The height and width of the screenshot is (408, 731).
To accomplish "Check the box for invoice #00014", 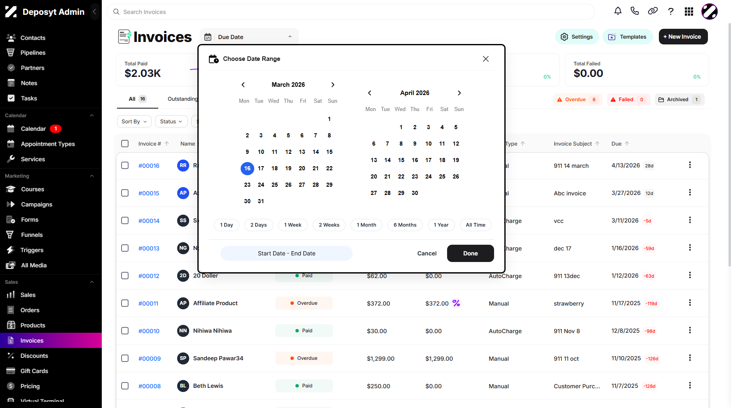I will click(x=125, y=220).
